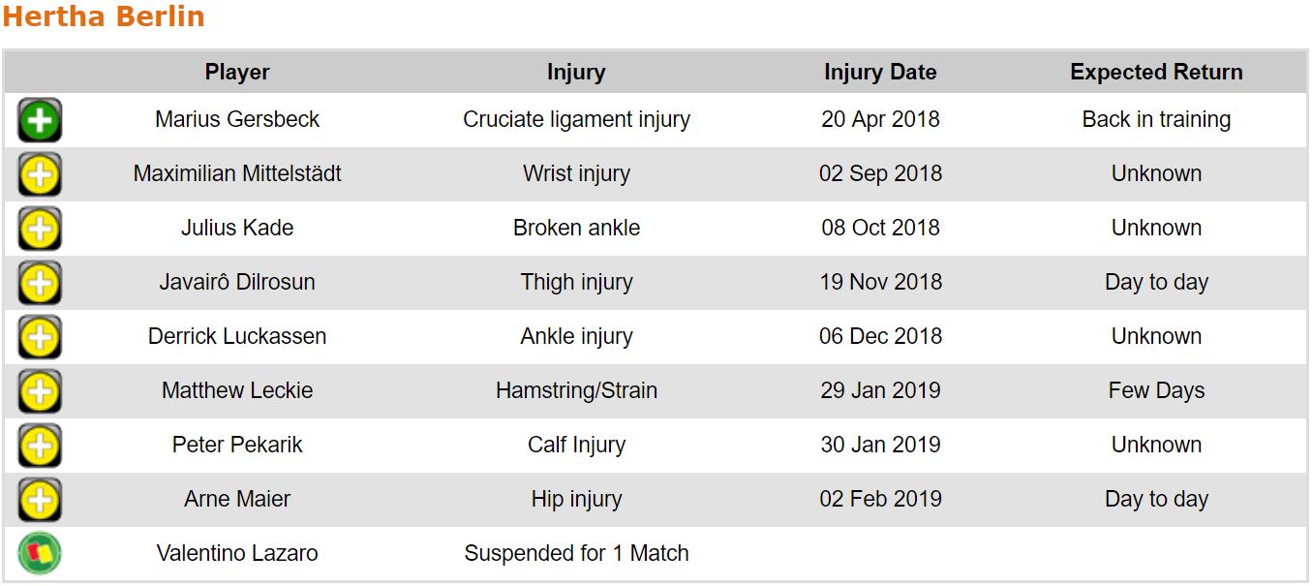Click the Injury Date column header
This screenshot has width=1312, height=586.
880,72
